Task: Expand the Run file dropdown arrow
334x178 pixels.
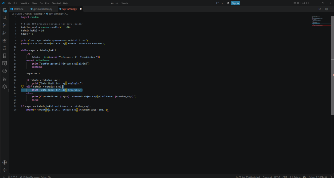Action: pos(322,9)
